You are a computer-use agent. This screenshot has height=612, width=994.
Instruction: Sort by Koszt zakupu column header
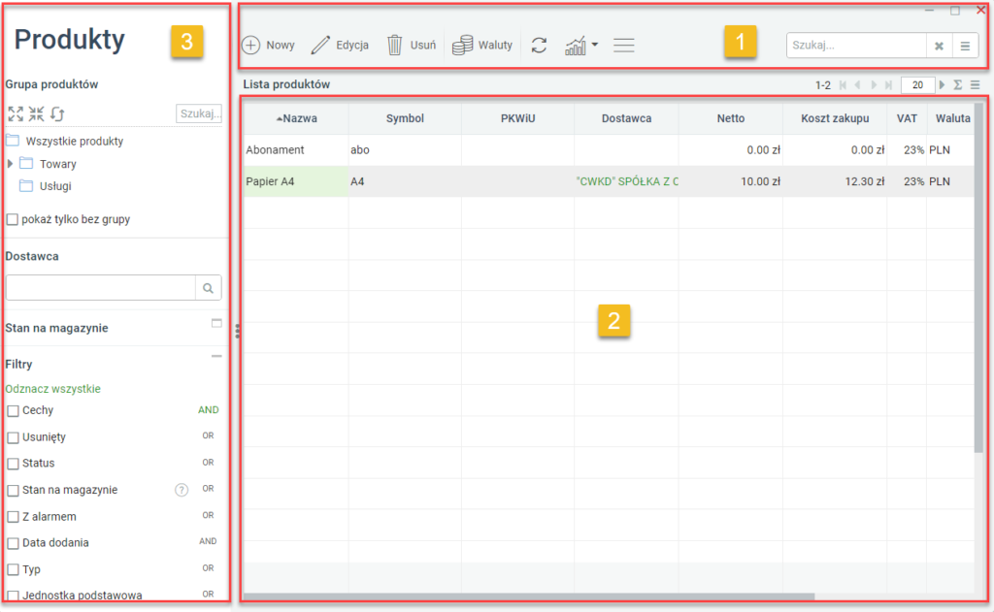pyautogui.click(x=835, y=118)
